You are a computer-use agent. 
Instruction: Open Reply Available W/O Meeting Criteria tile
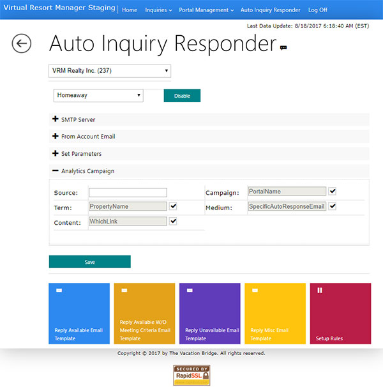145,314
